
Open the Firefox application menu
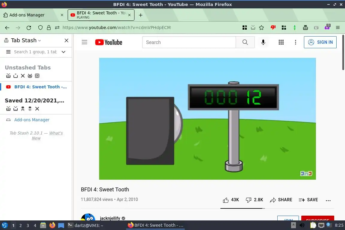click(338, 28)
